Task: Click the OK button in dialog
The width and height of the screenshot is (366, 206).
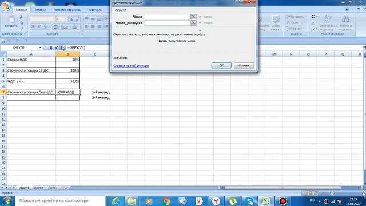Action: tap(221, 65)
